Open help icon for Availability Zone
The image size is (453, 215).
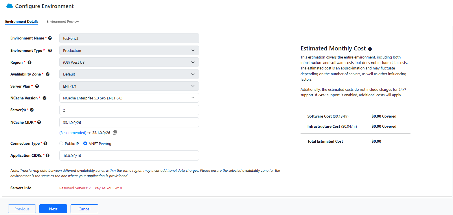[48, 74]
